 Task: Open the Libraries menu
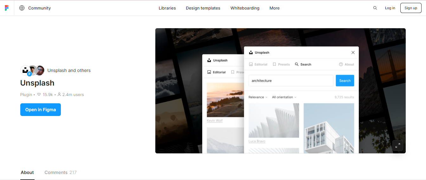click(167, 8)
